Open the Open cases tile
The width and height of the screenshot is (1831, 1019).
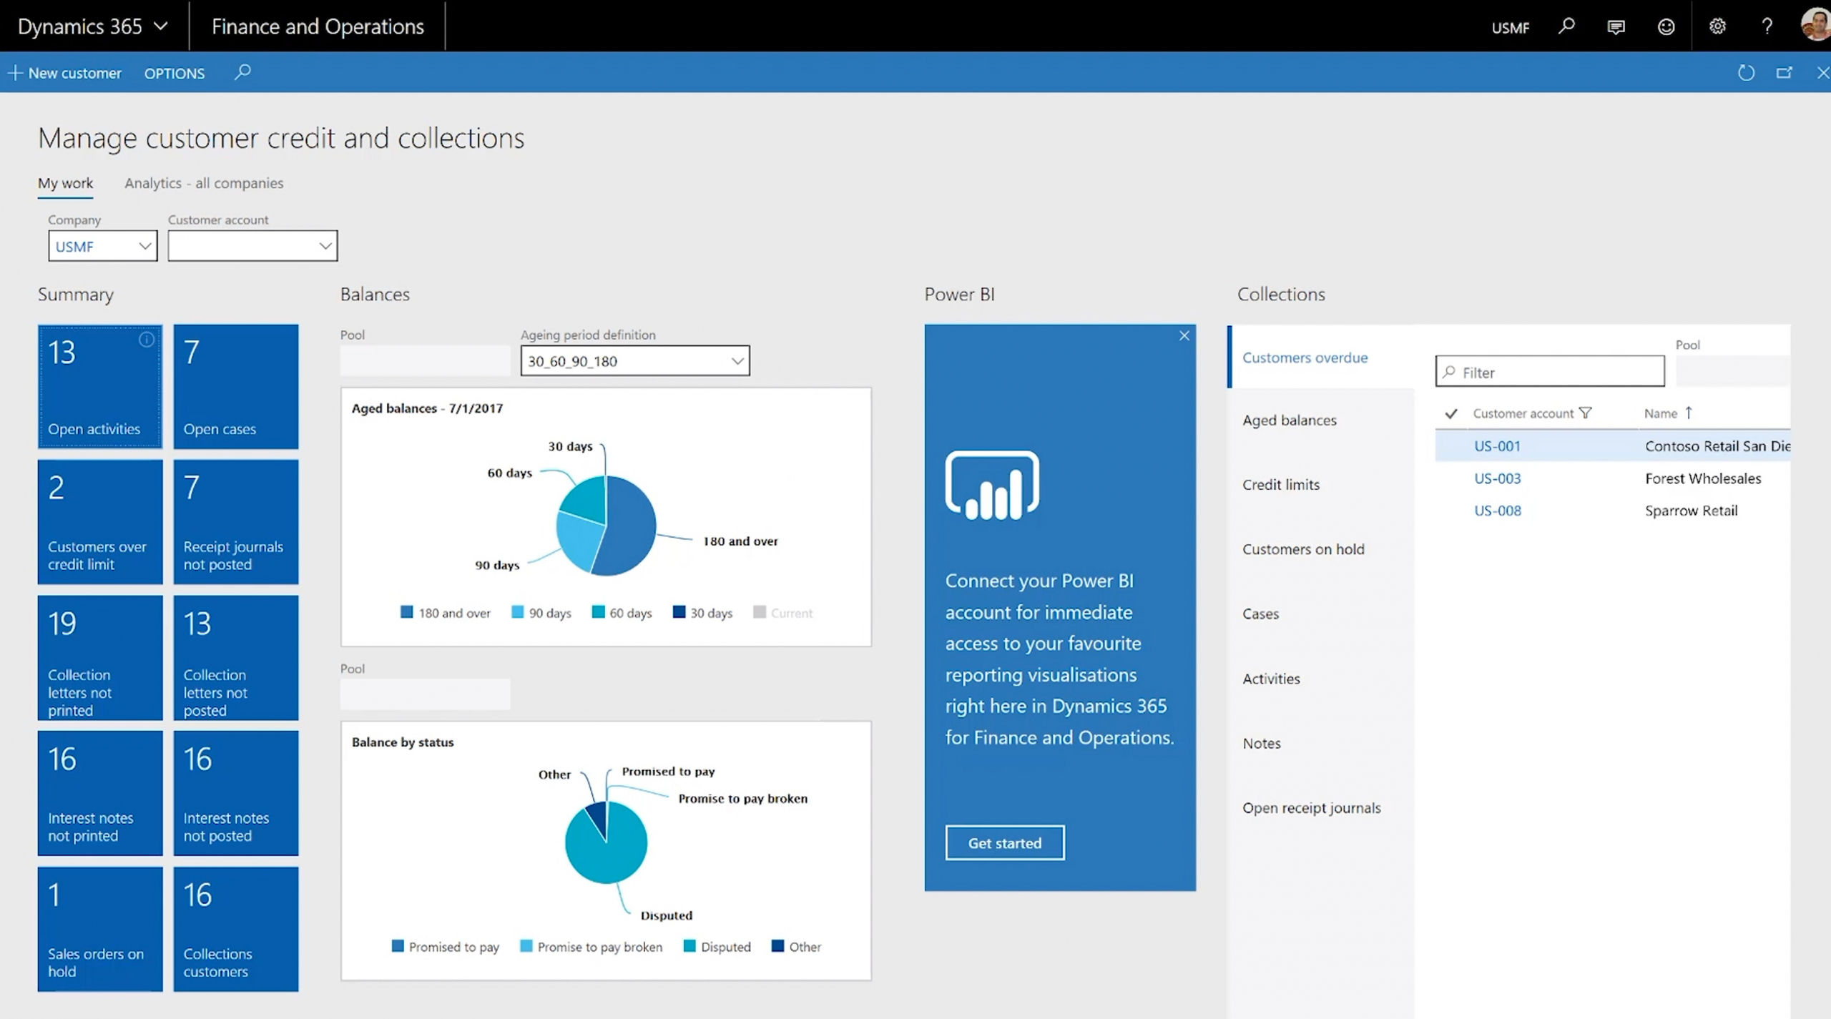tap(235, 387)
